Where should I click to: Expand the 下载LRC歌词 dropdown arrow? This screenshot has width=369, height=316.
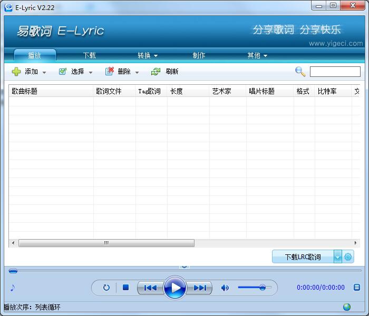click(x=338, y=257)
